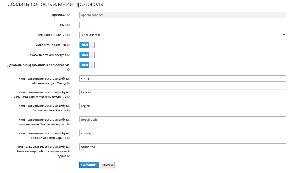The image size is (298, 173).
Task: Click help icon for Почтовый индекс label
Action: (x=68, y=124)
